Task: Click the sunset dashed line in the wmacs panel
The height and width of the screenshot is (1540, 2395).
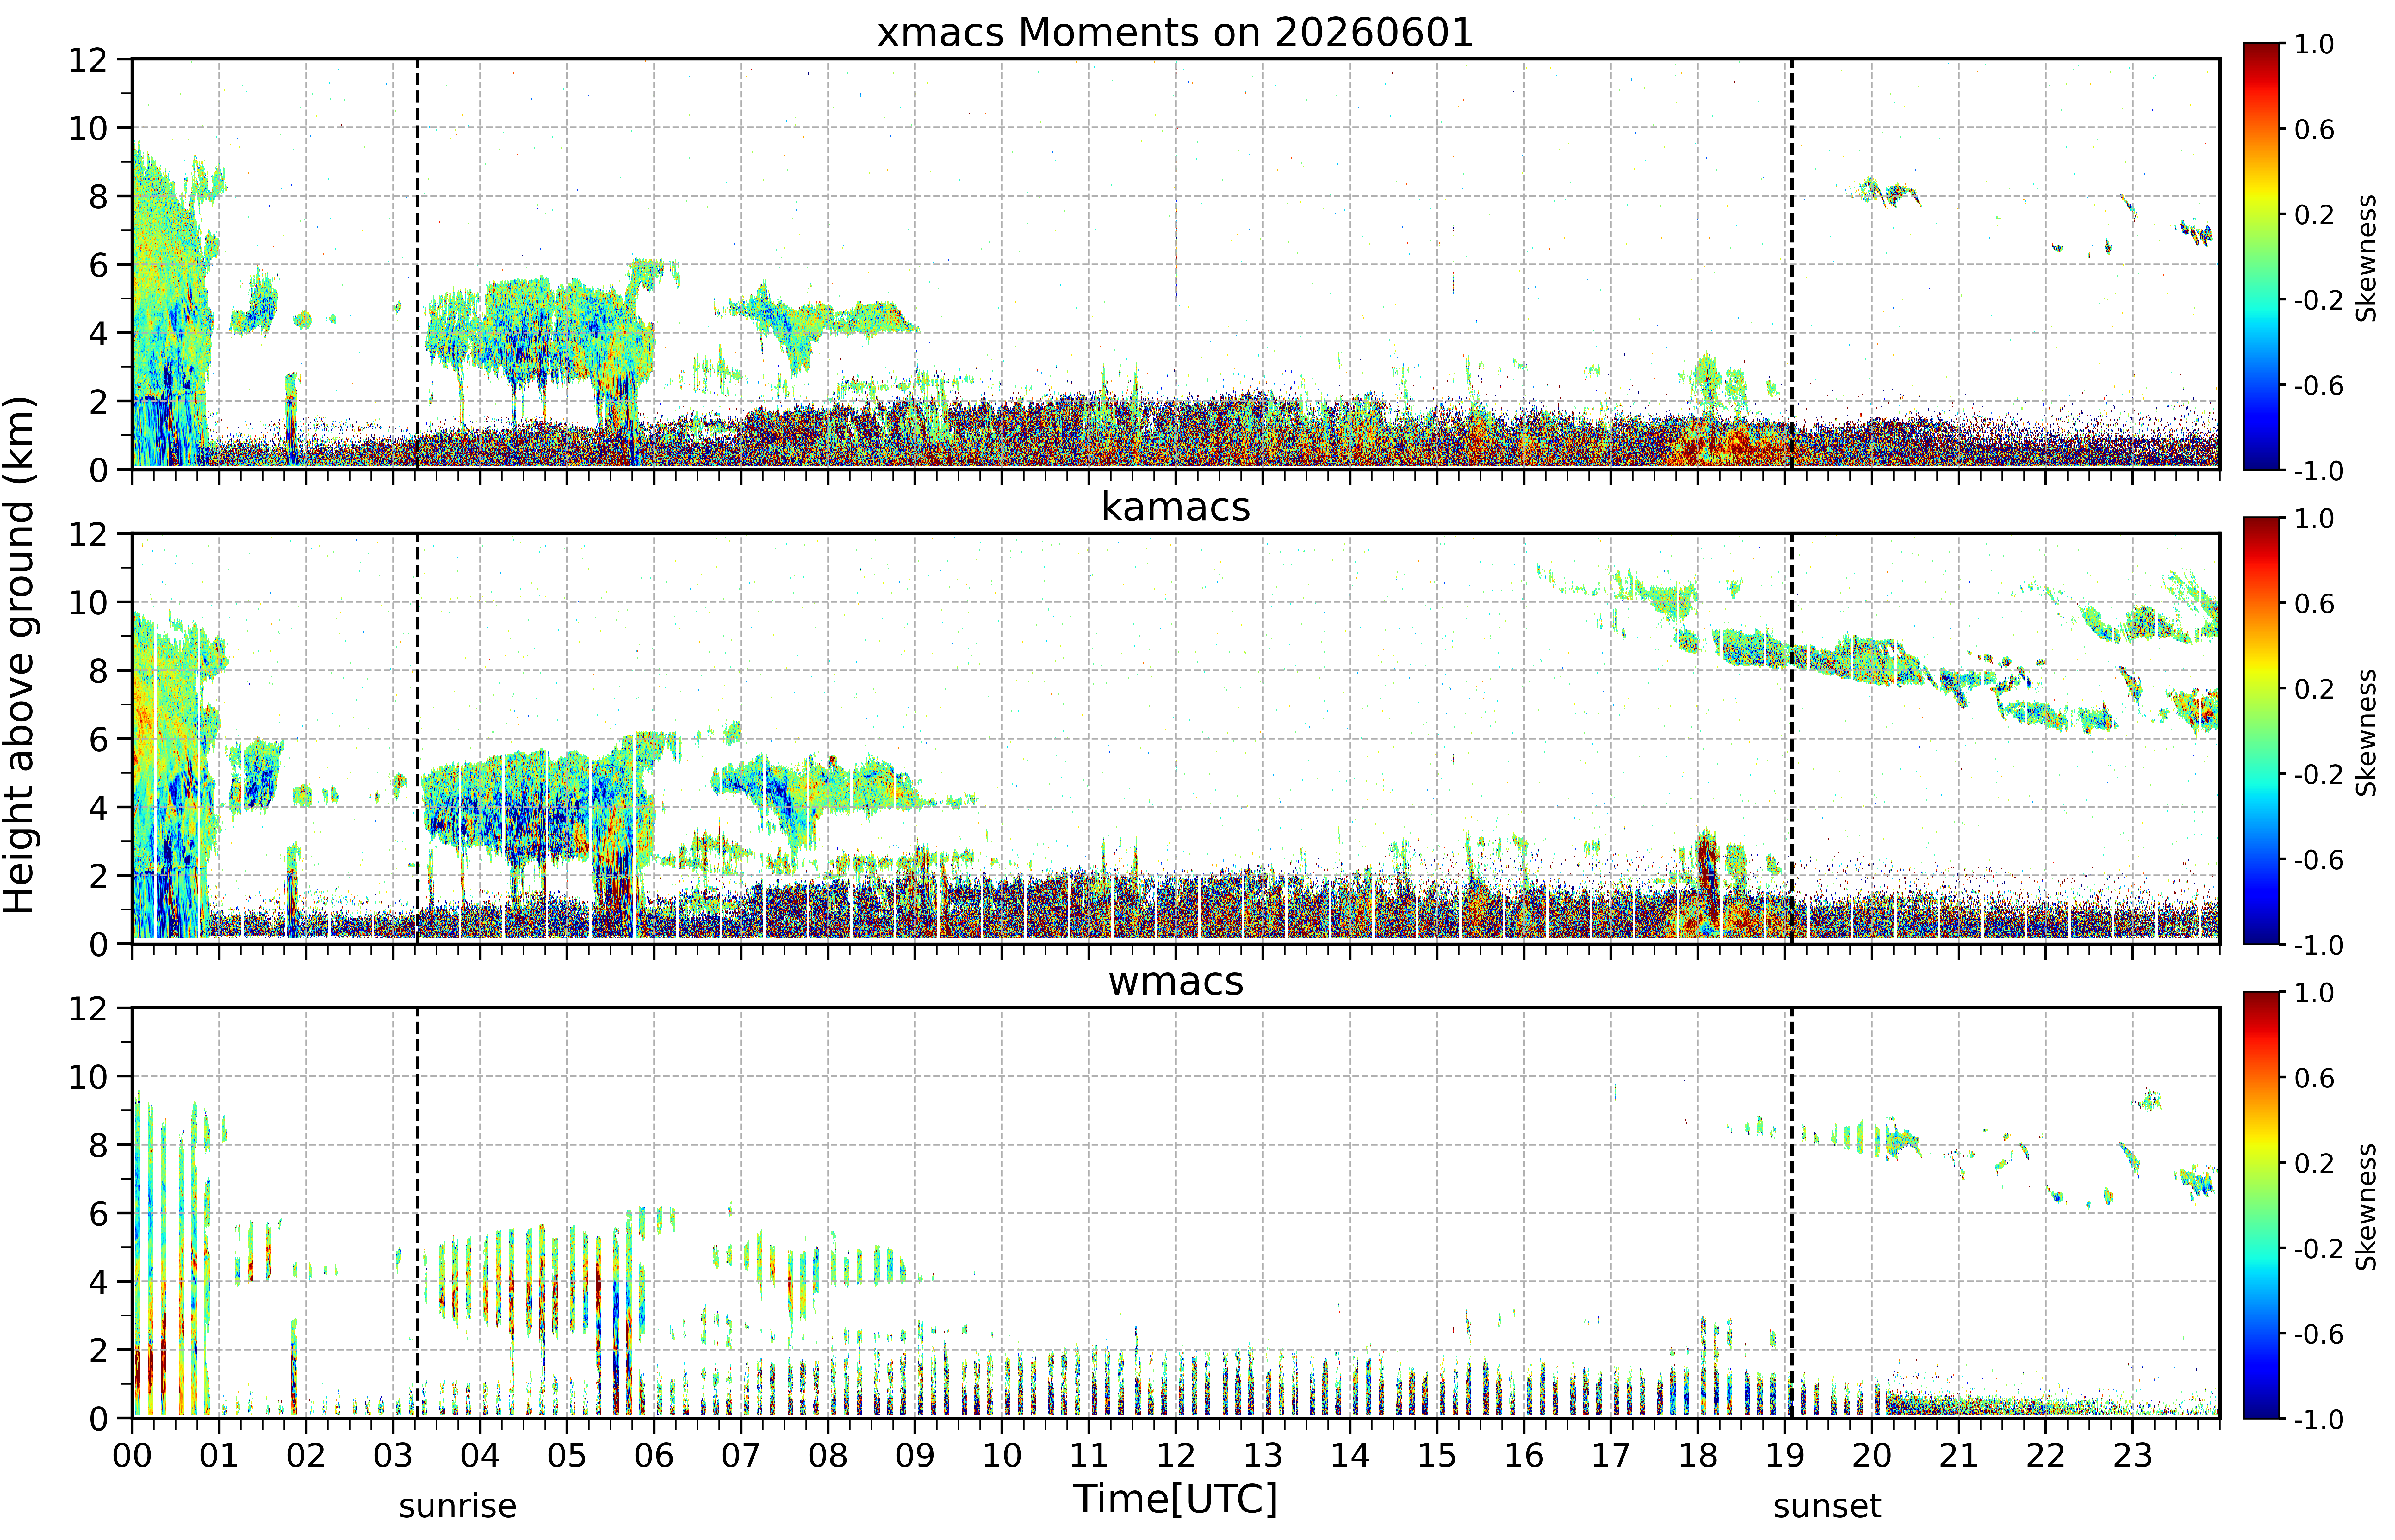Action: tap(1792, 1213)
